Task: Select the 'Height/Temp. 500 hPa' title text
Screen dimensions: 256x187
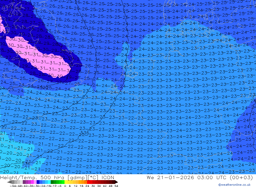Action: click(32, 177)
